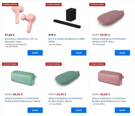The image size is (135, 116).
Task: Open Rockbox Bold X - Menta title link
Action: pyautogui.click(x=65, y=100)
